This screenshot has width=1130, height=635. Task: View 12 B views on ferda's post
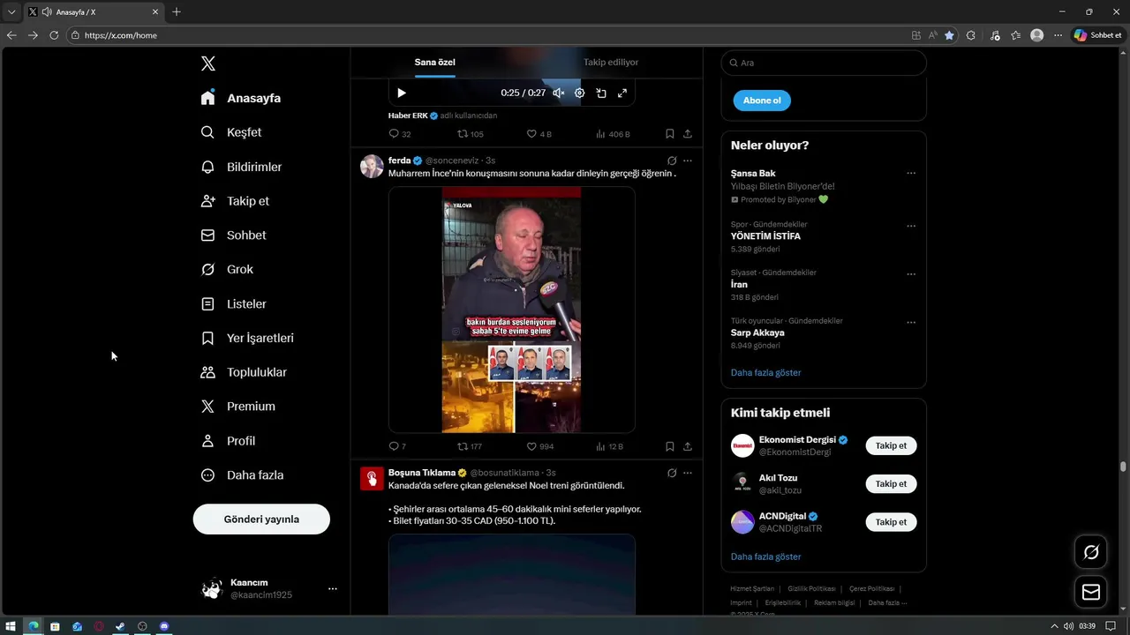coord(609,447)
